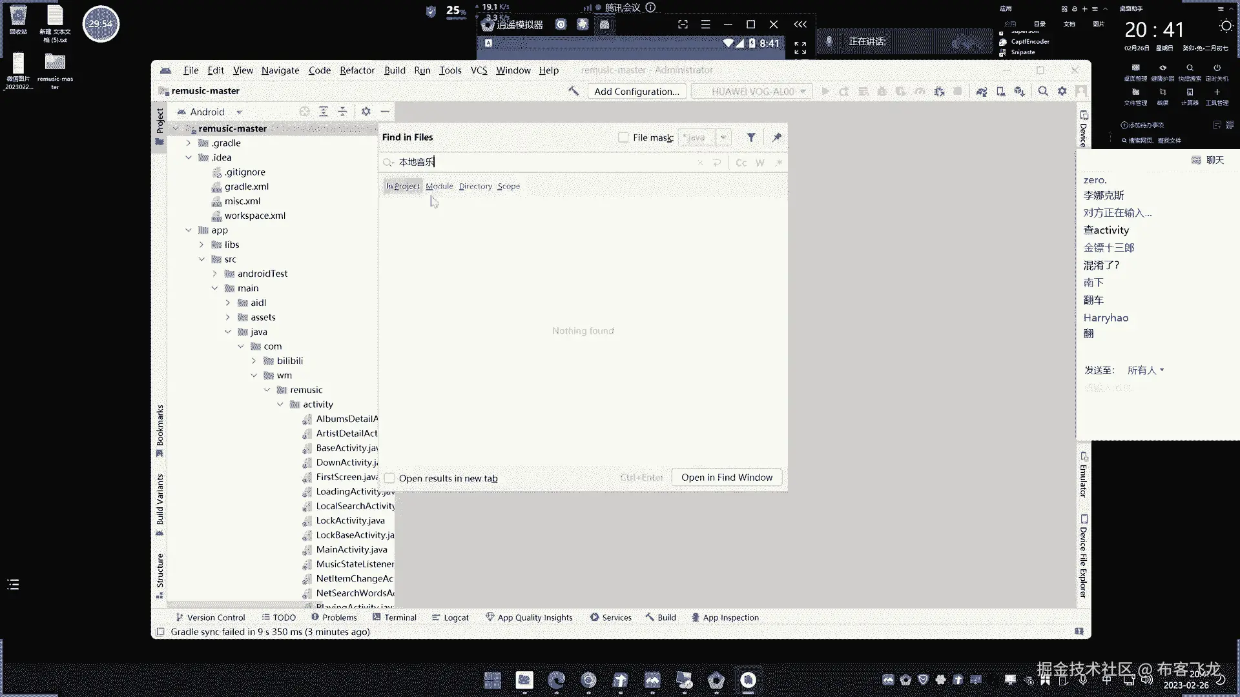Click the search text input field
Viewport: 1240px width, 697px height.
coord(542,162)
